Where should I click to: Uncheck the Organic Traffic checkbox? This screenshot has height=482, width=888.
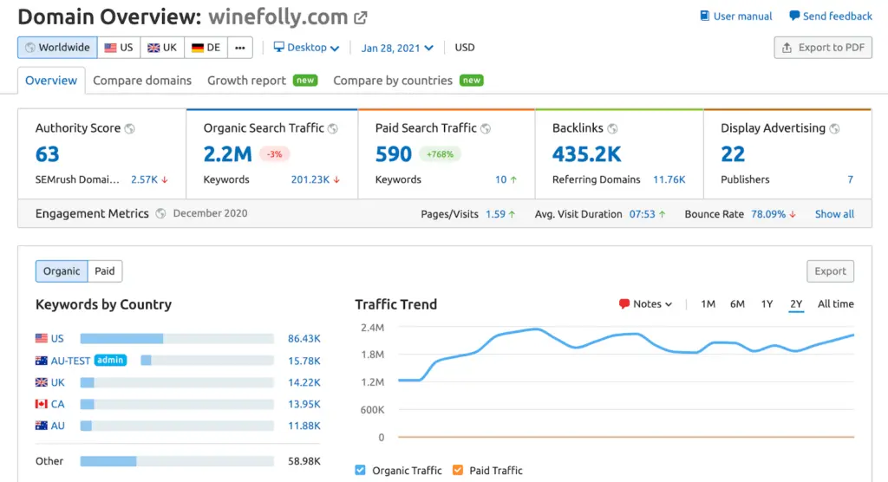[x=361, y=471]
